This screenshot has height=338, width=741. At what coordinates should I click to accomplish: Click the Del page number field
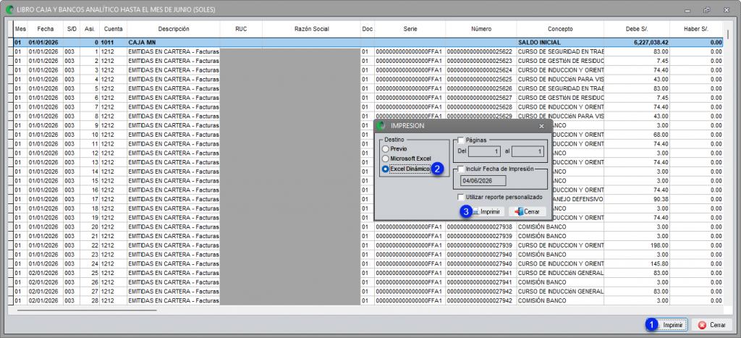tap(484, 152)
